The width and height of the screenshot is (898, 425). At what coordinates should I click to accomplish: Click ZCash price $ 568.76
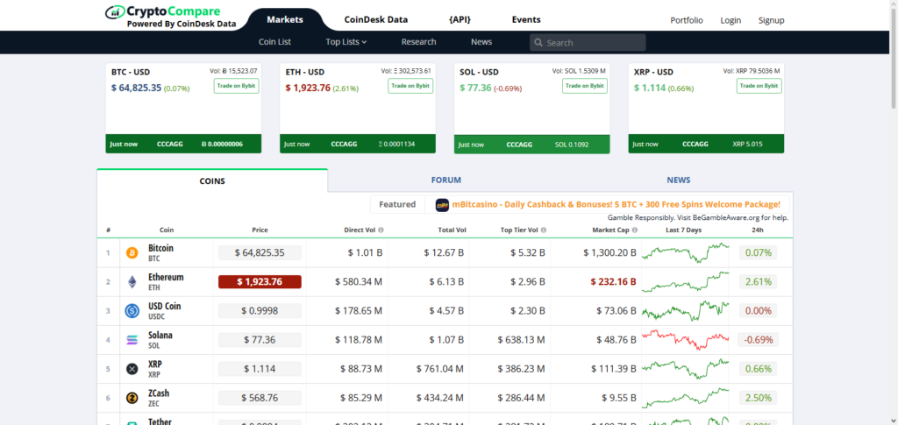point(260,398)
